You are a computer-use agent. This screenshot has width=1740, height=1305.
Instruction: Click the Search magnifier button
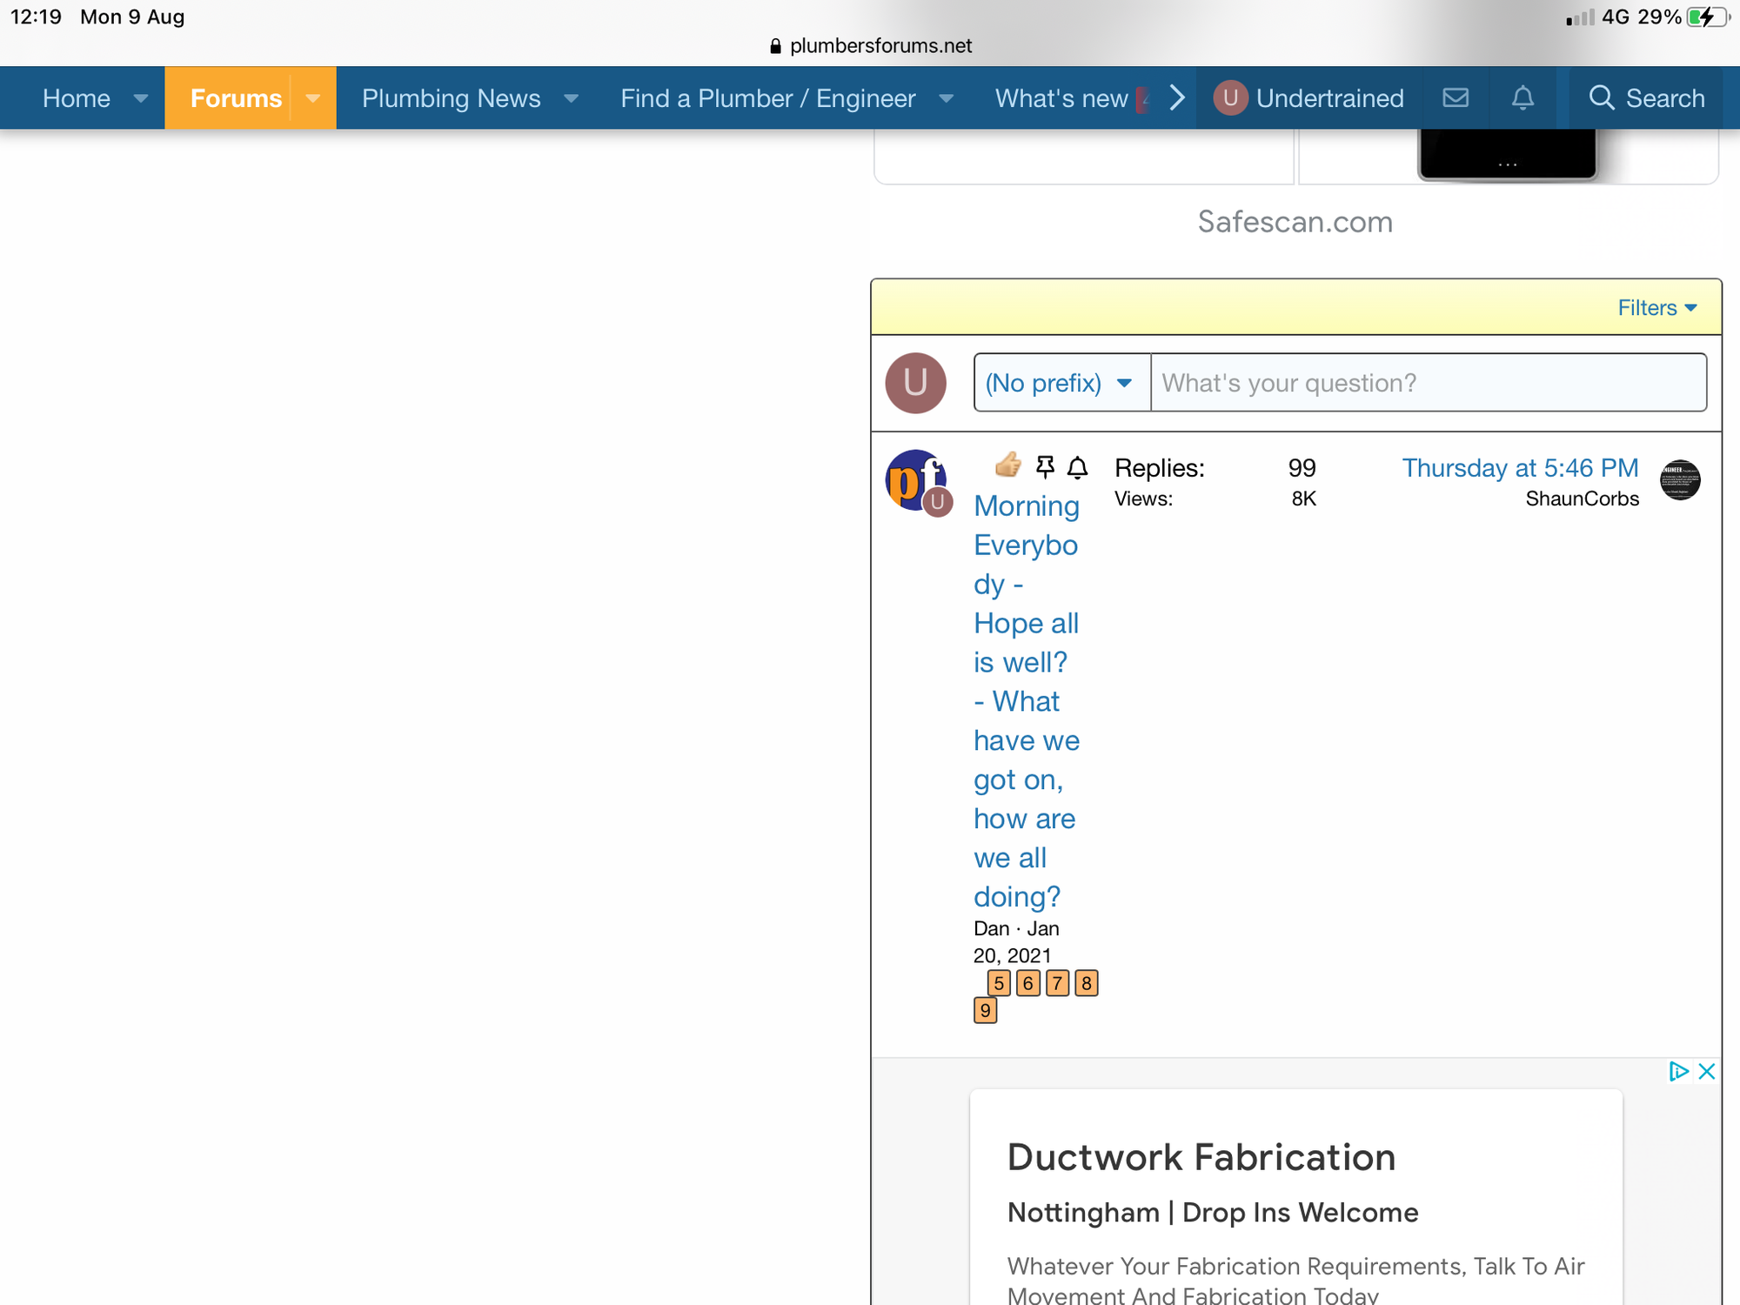click(1646, 97)
